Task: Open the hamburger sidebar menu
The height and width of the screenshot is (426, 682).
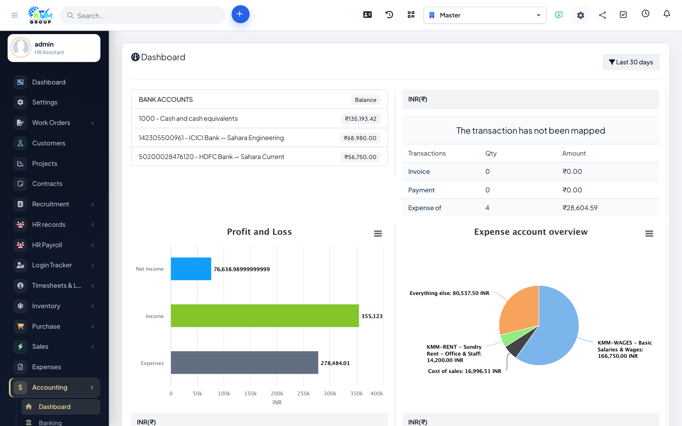Action: coord(15,15)
